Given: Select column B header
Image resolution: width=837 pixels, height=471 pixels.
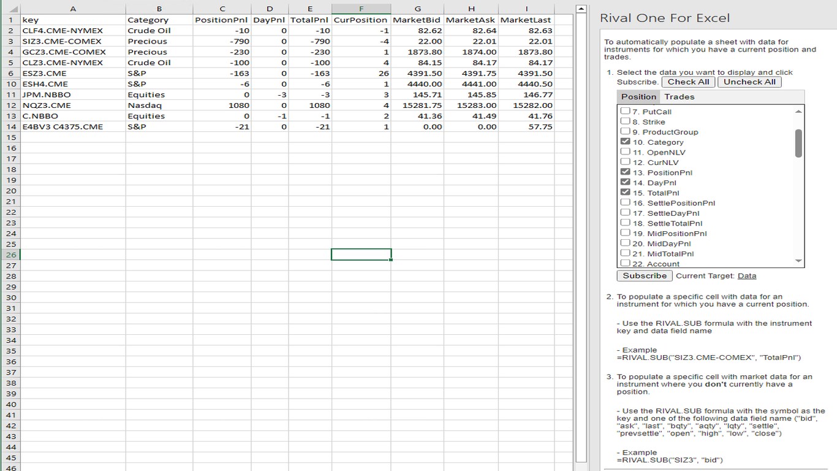Looking at the screenshot, I should 159,9.
